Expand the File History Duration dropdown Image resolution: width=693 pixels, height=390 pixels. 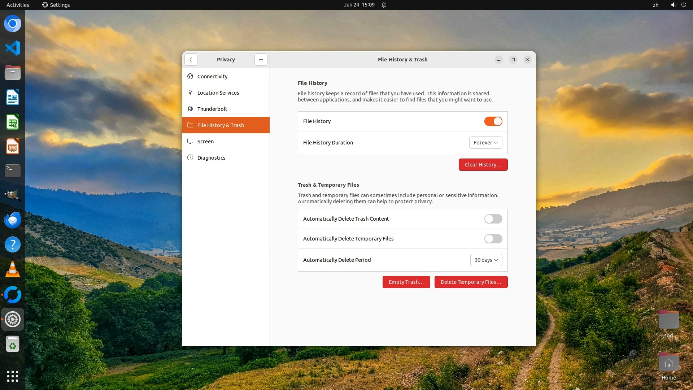[x=485, y=143]
